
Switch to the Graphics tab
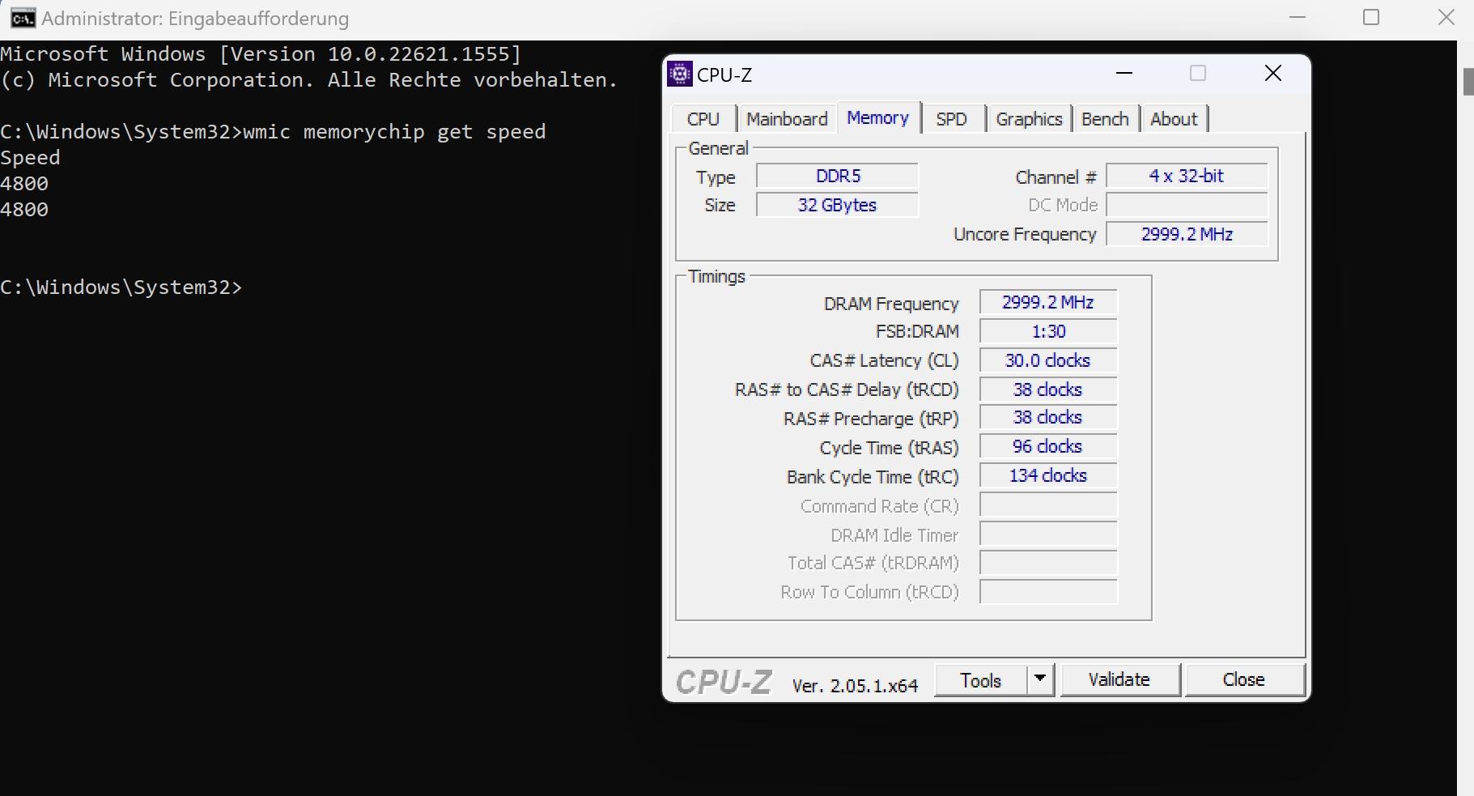click(1029, 119)
